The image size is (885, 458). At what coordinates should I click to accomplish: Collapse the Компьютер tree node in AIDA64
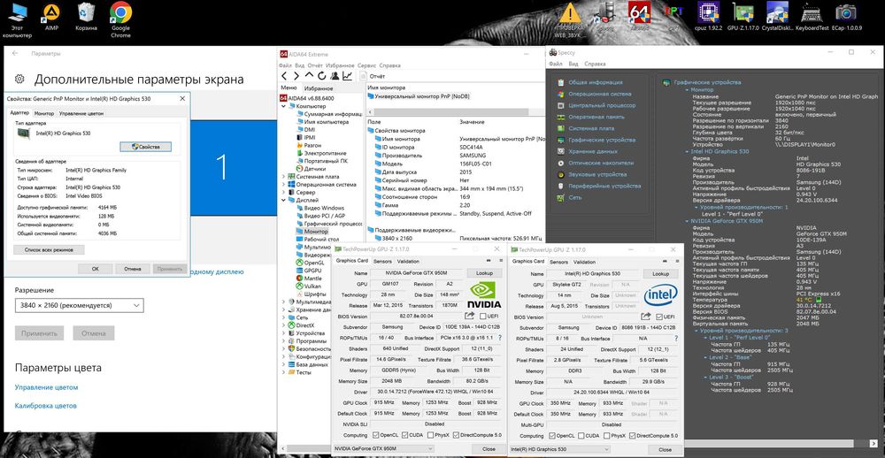point(284,106)
